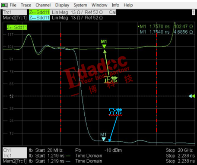Open the Channel menu
Screen dimensions: 197x165
(43, 5)
